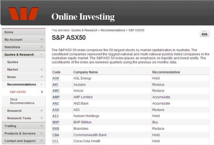Select Stock Recommendations sidebar item
Viewport: 214px width, 145px height.
(24, 101)
